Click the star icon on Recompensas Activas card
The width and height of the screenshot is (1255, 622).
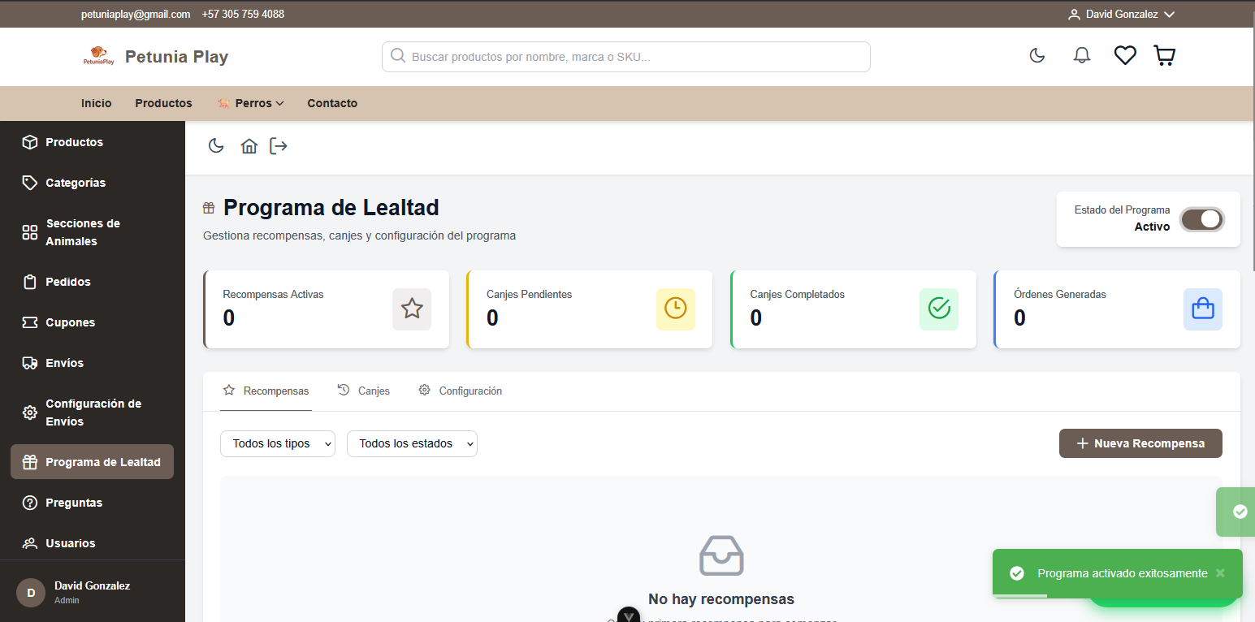click(x=412, y=309)
